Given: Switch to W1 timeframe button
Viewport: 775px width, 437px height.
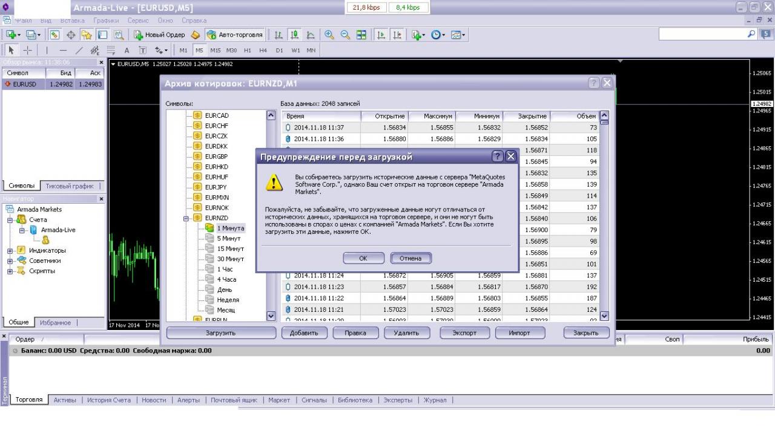Looking at the screenshot, I should point(295,50).
